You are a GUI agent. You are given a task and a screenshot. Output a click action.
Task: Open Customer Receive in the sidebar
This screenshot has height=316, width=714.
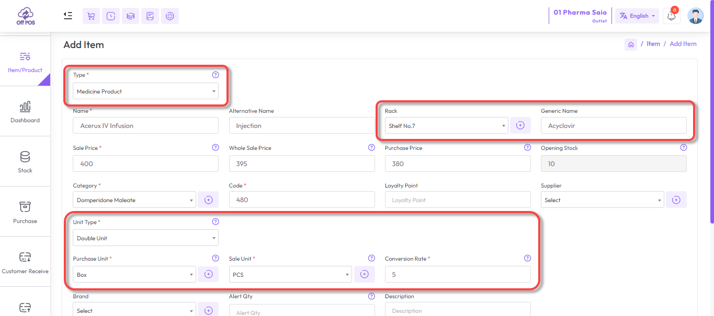(x=25, y=262)
